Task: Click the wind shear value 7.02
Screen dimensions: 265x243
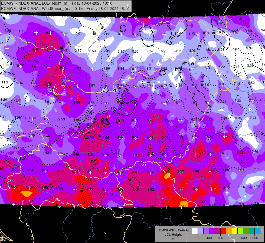Action: 17,135
